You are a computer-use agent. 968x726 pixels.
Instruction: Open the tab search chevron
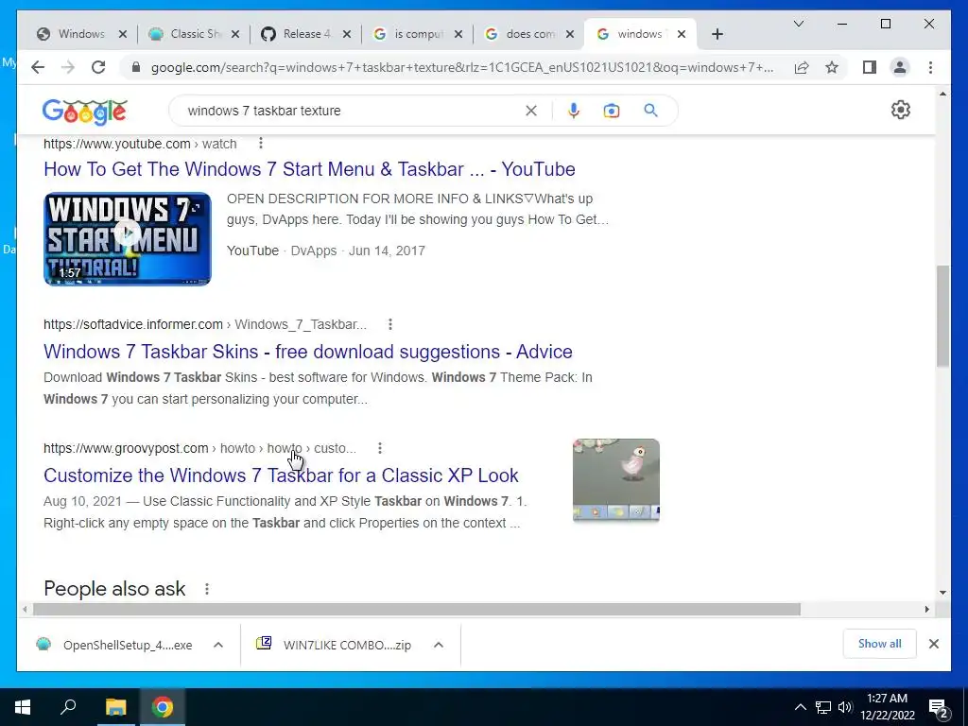pyautogui.click(x=798, y=24)
